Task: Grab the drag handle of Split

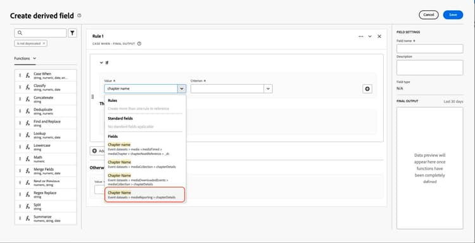Action: [x=20, y=206]
